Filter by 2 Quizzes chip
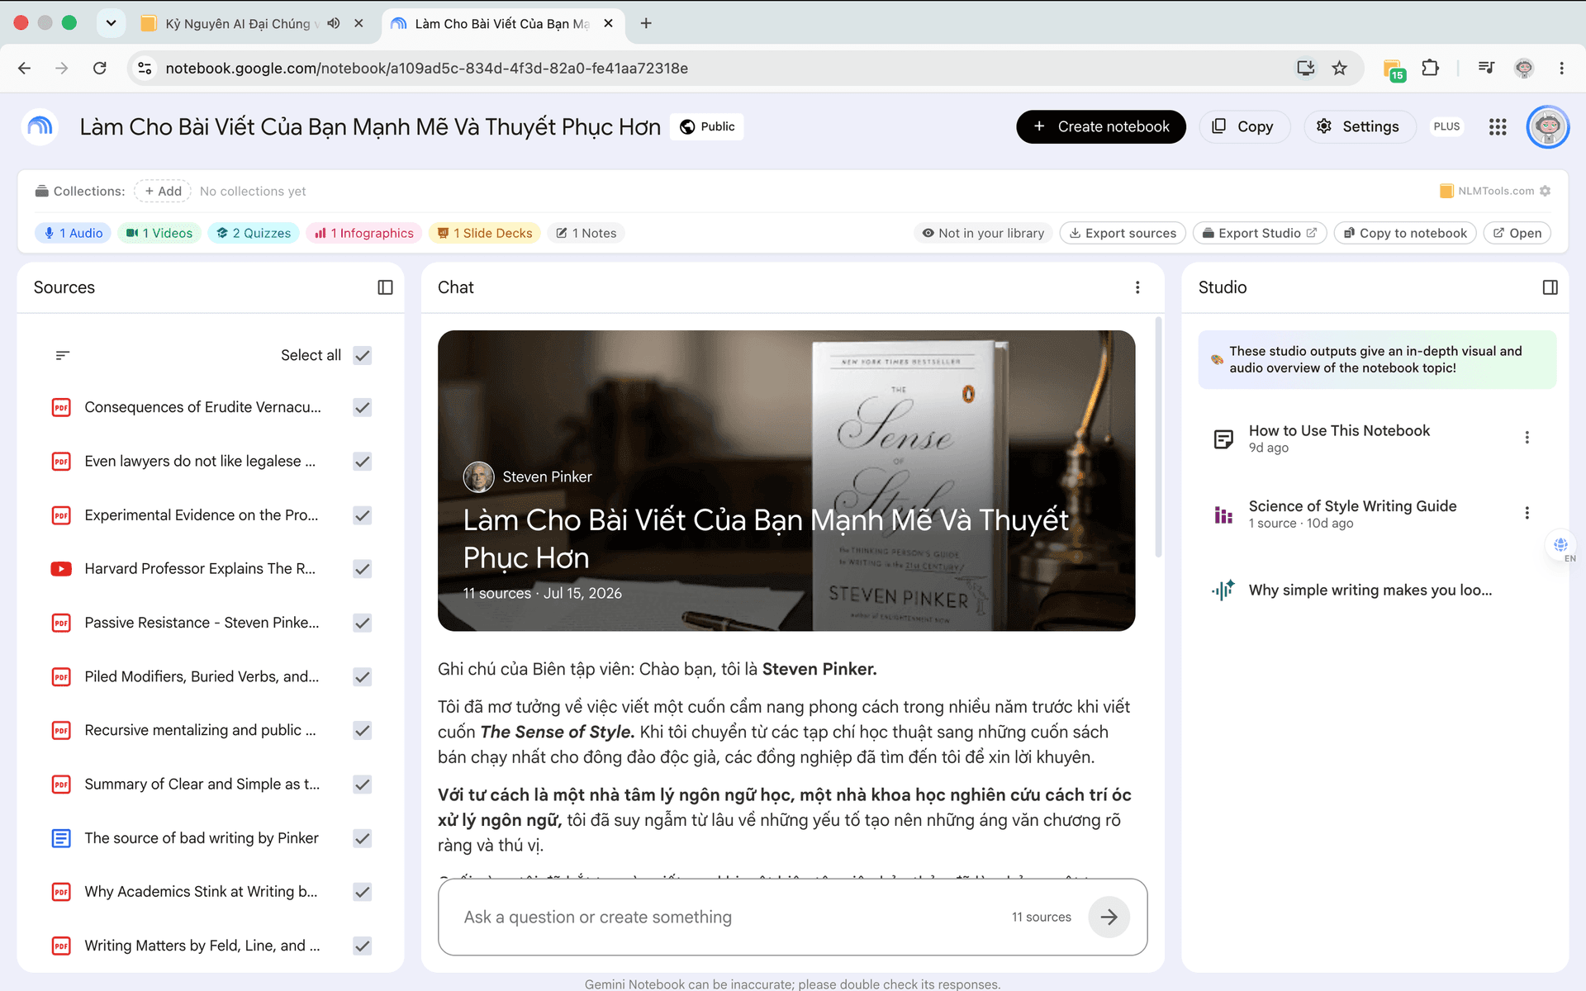This screenshot has height=991, width=1586. [254, 233]
